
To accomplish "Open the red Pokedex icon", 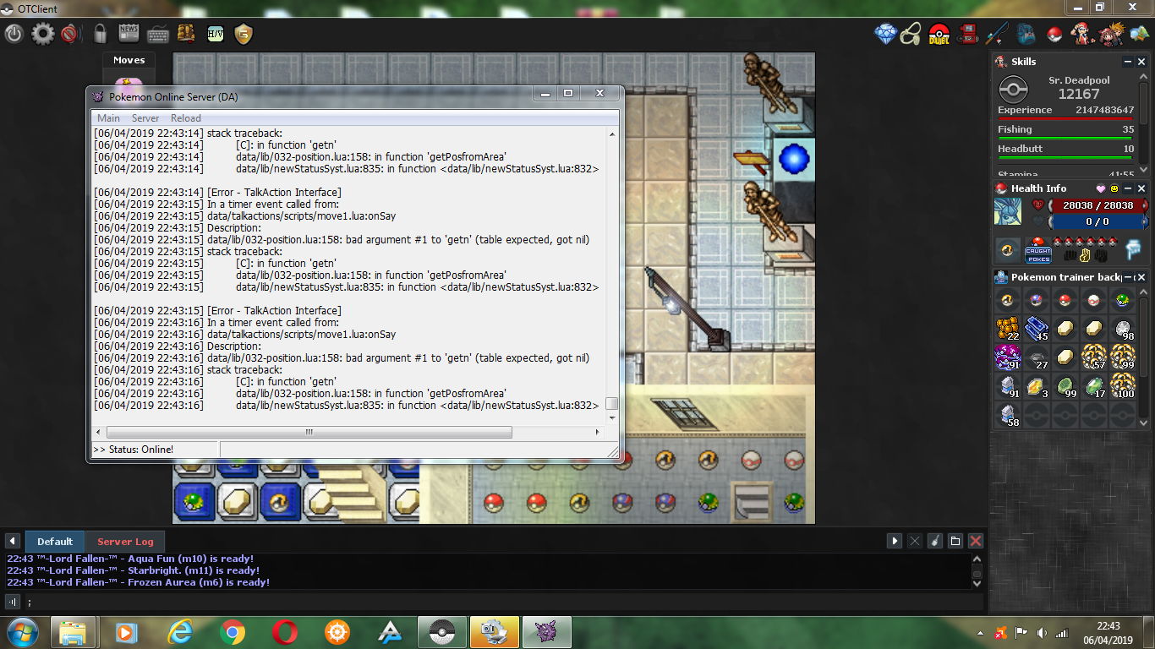I will (x=969, y=34).
